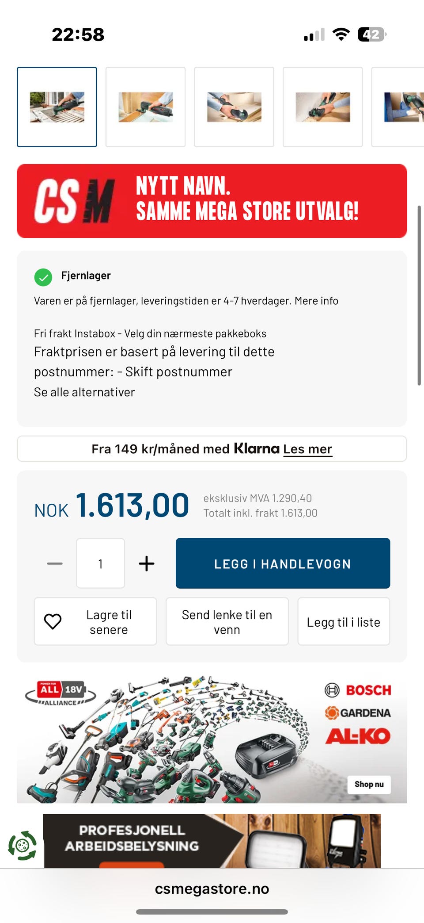Add item with Legg i handlevogn button

click(x=283, y=563)
